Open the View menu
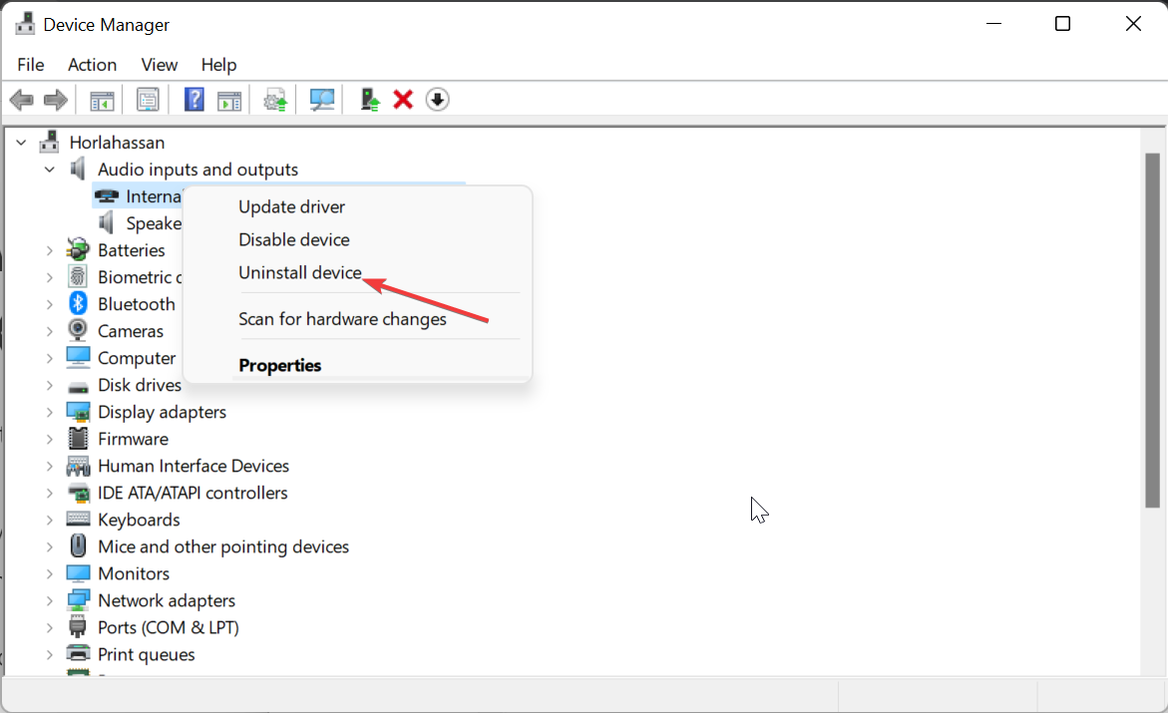The width and height of the screenshot is (1168, 713). (160, 65)
